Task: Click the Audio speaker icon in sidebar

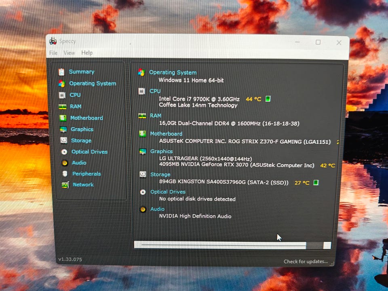Action: (65, 163)
